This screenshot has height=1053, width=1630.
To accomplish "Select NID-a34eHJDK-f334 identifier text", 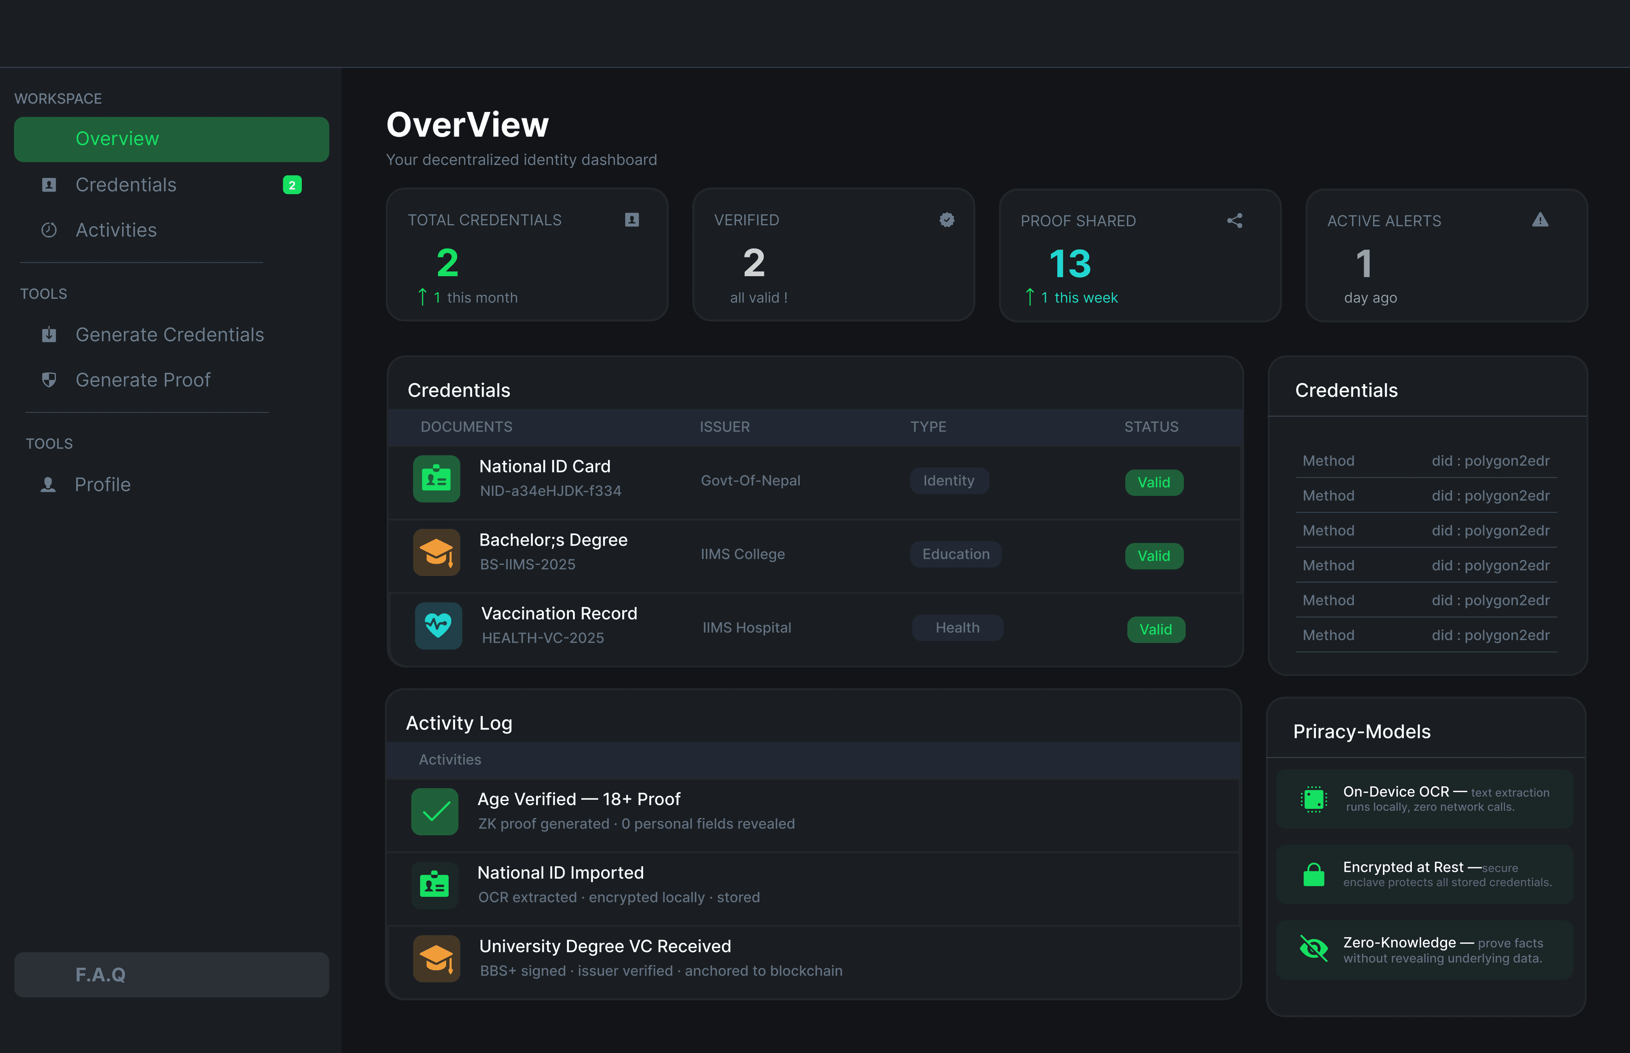I will pyautogui.click(x=551, y=491).
